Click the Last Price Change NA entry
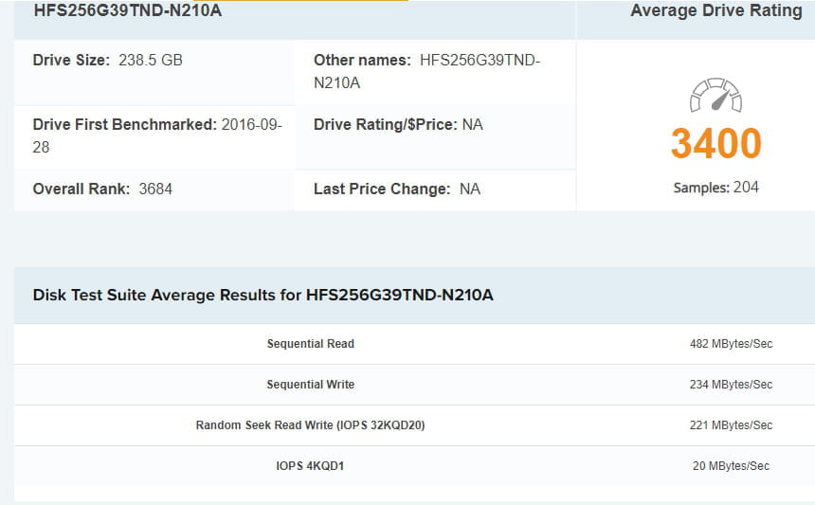 396,189
